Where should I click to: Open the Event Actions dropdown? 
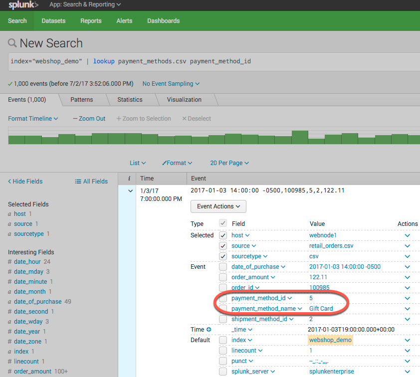[x=218, y=206]
